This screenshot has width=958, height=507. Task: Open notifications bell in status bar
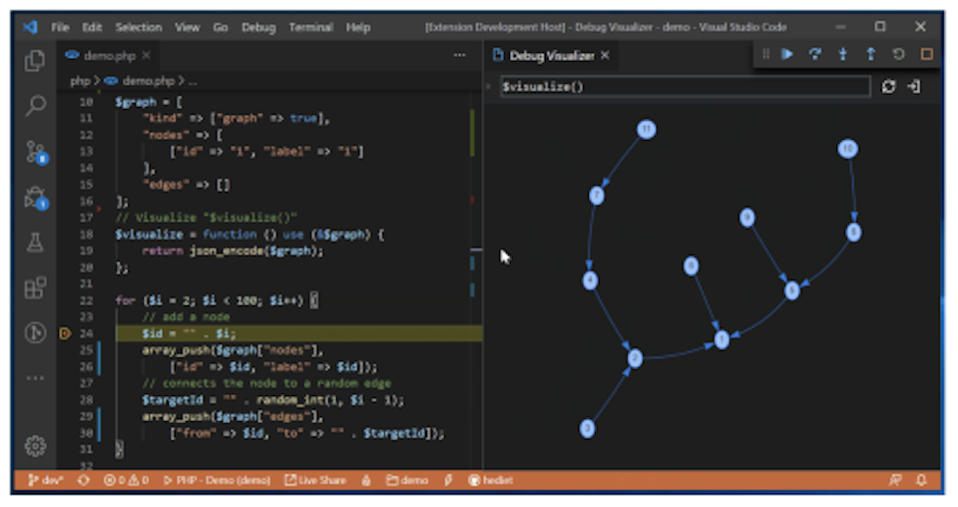[x=921, y=480]
